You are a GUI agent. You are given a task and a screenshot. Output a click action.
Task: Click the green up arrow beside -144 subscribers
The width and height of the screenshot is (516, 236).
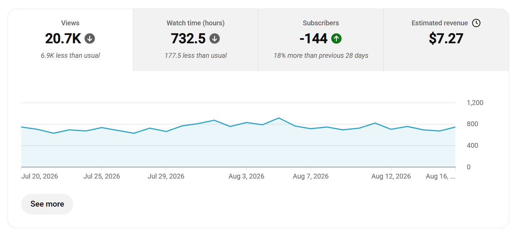[x=337, y=39]
